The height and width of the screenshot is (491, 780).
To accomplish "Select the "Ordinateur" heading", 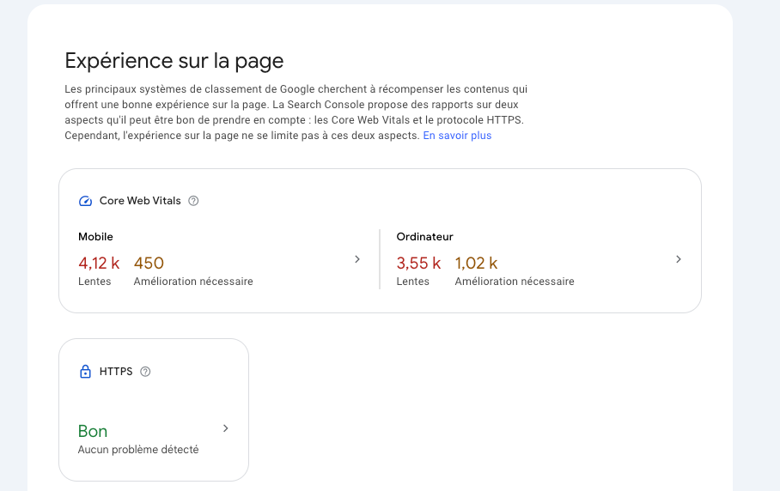I will pyautogui.click(x=425, y=237).
